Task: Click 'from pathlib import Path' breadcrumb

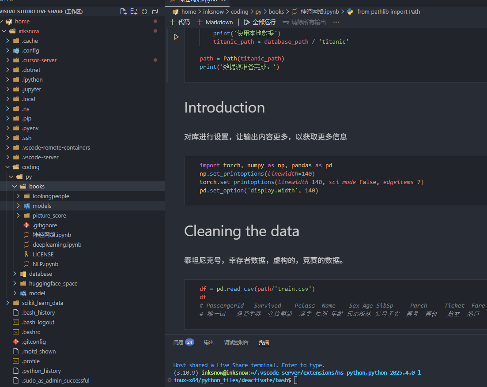Action: [389, 12]
